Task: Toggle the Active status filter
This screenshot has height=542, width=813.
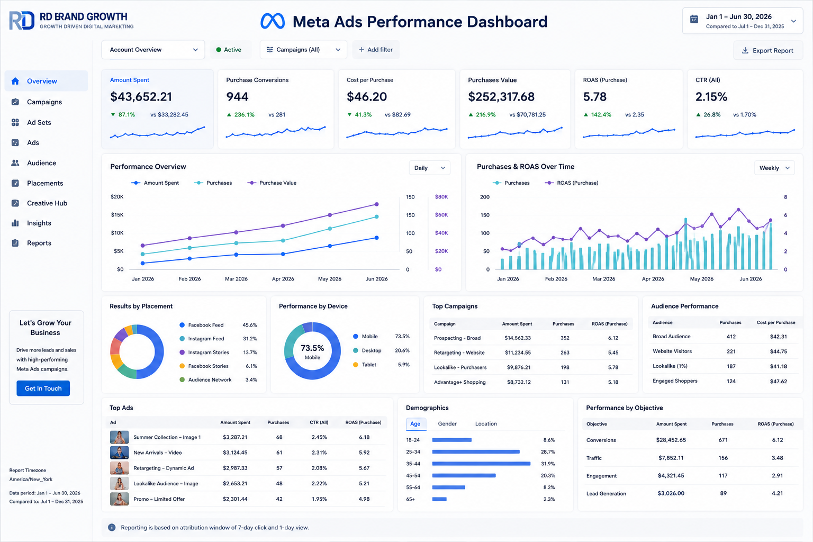Action: [229, 50]
